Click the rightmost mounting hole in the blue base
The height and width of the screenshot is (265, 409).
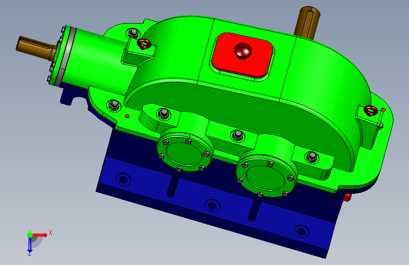click(301, 232)
